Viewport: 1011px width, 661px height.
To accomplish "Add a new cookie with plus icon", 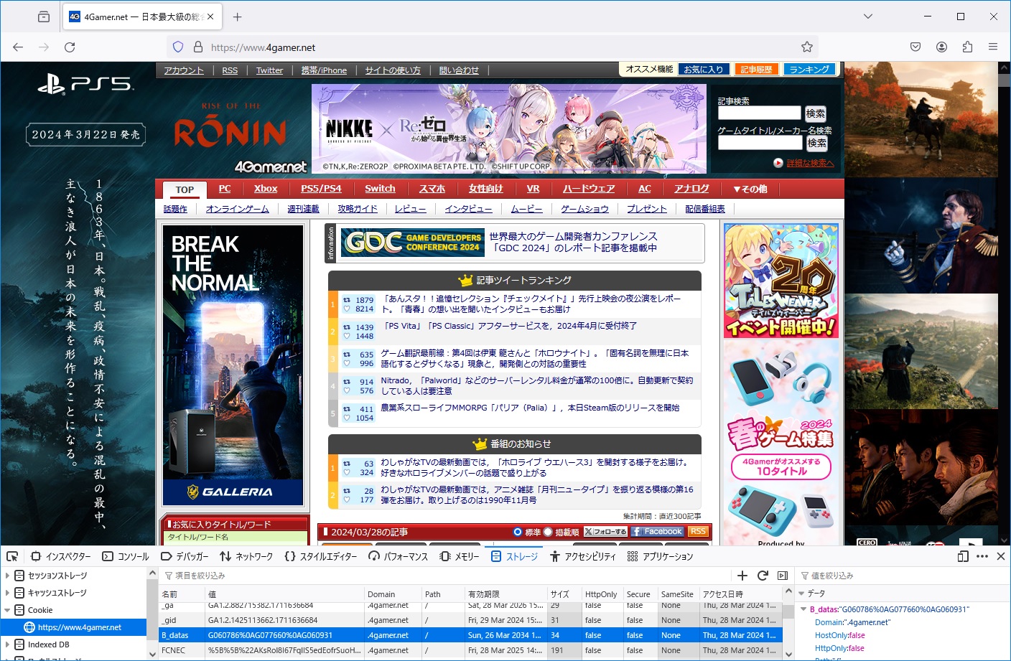I will [742, 576].
